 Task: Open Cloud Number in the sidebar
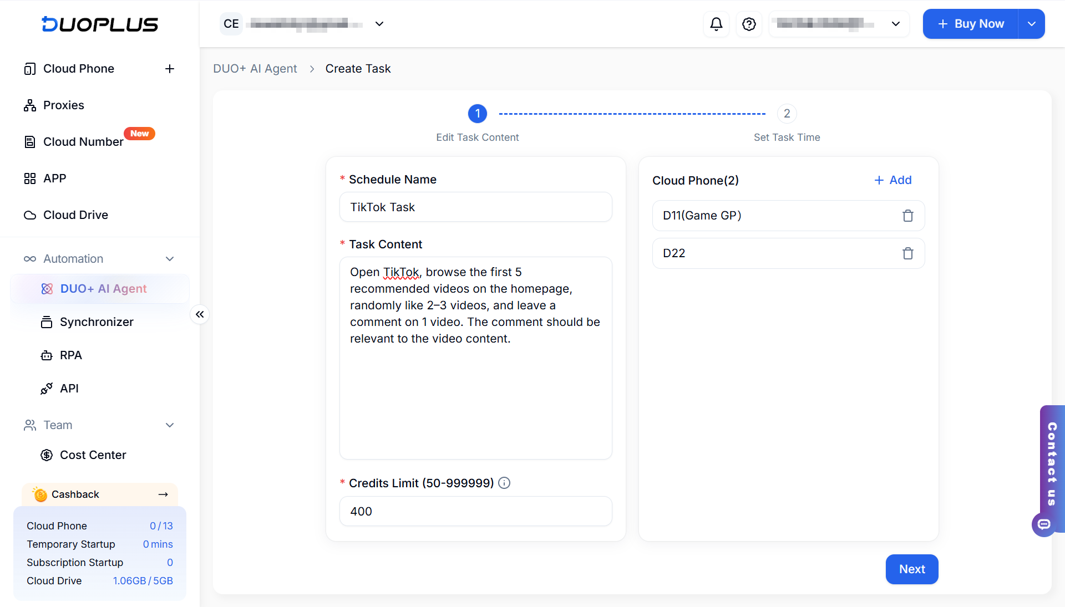pos(83,142)
